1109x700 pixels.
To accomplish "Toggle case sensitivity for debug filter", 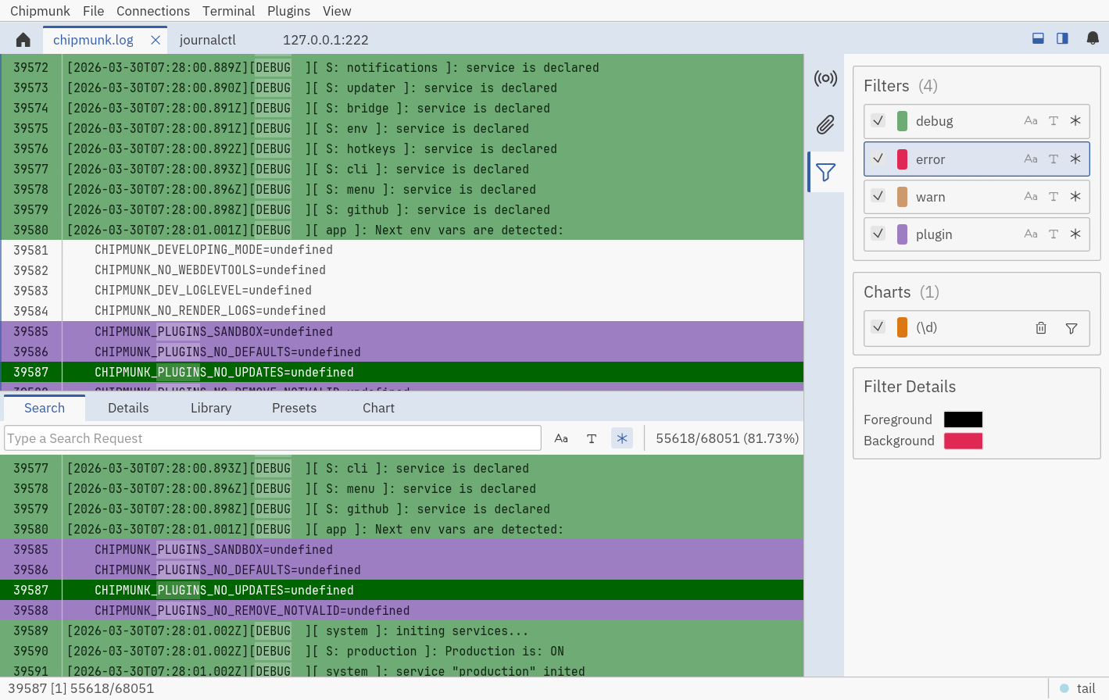I will point(1031,121).
